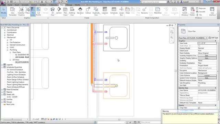The width and height of the screenshot is (220, 124).
Task: Open the Home ribbon tab
Action: coord(10,5)
